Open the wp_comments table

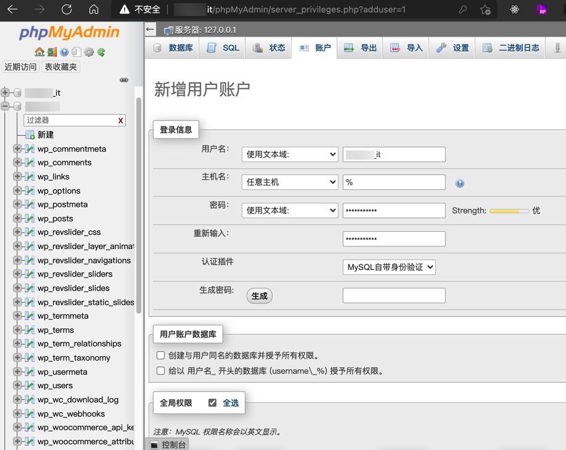pyautogui.click(x=65, y=163)
